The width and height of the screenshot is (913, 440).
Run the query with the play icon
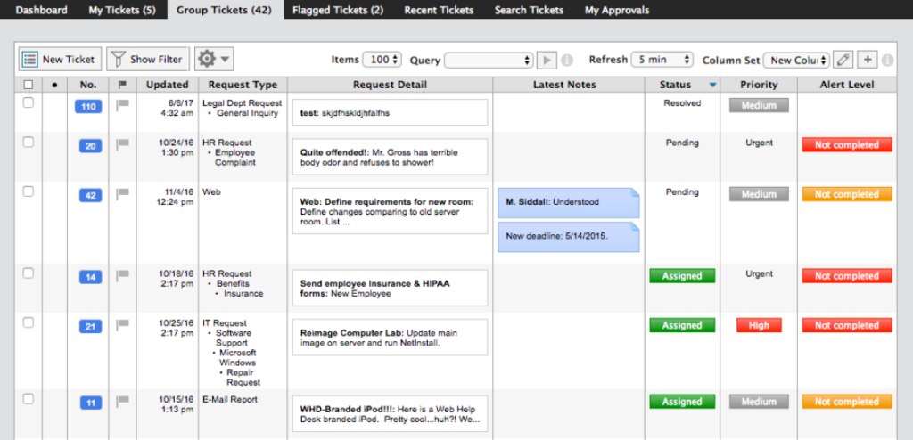[x=547, y=60]
